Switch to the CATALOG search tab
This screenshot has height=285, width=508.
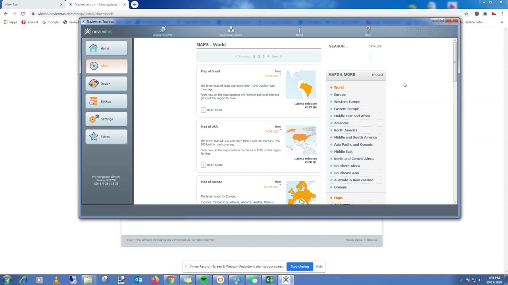(374, 46)
